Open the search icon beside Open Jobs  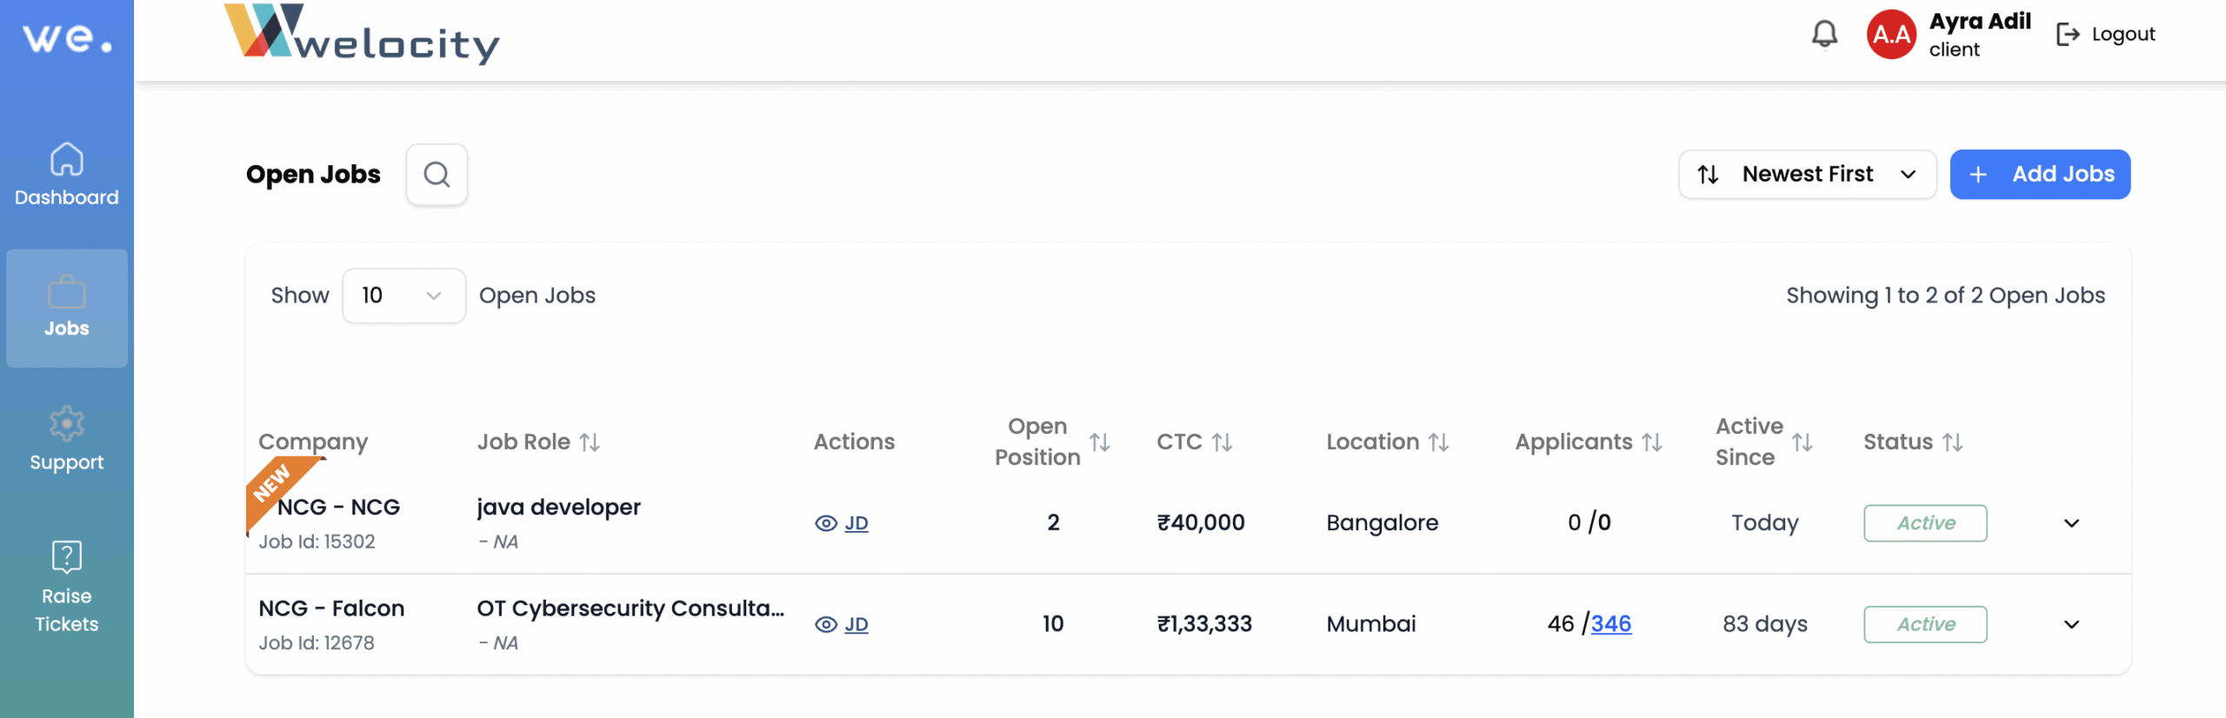(x=437, y=175)
